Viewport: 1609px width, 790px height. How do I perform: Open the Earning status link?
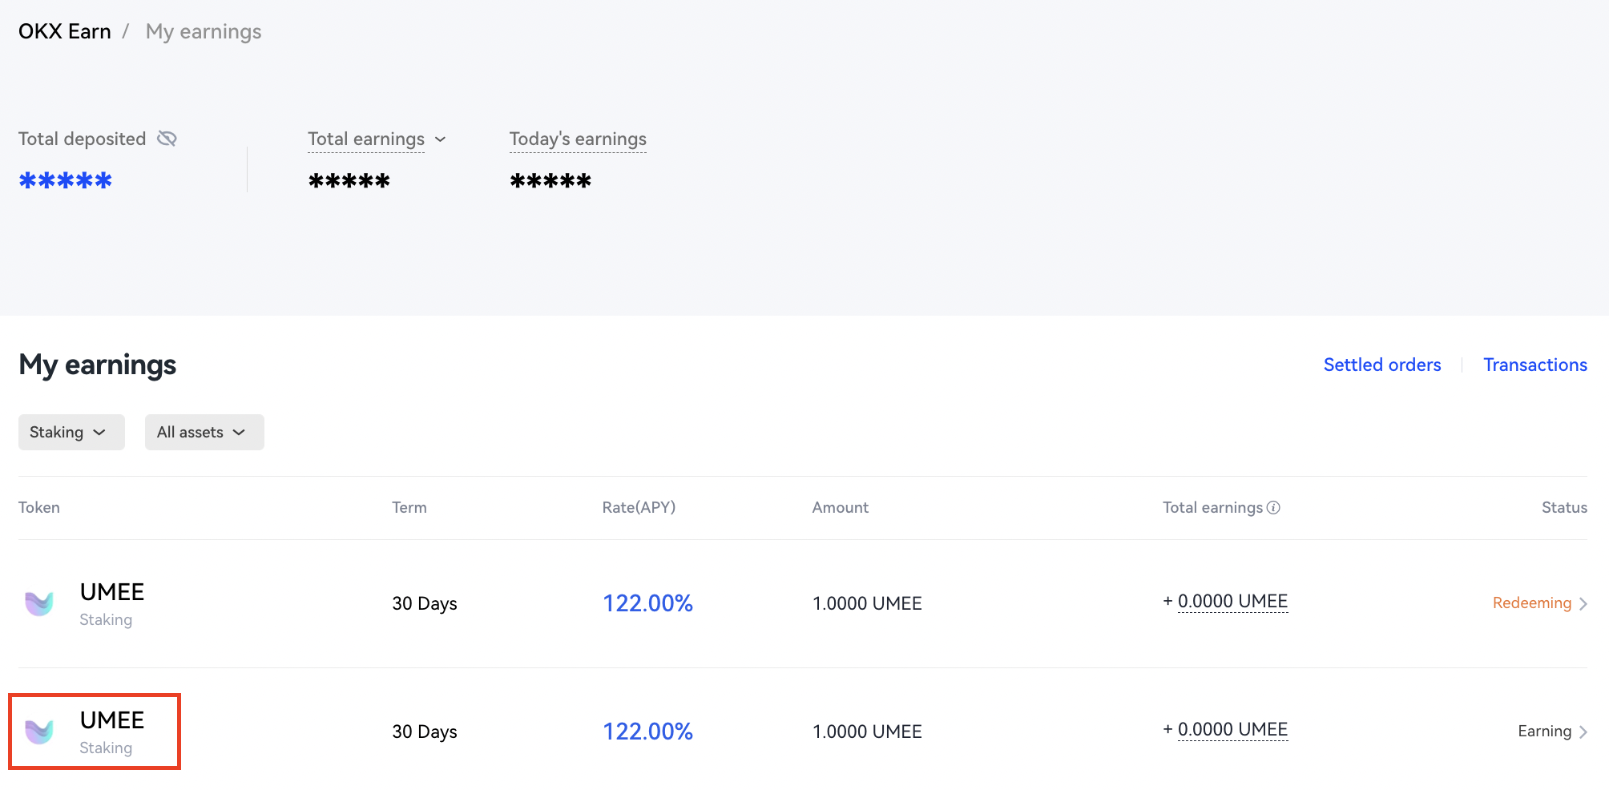click(x=1544, y=731)
